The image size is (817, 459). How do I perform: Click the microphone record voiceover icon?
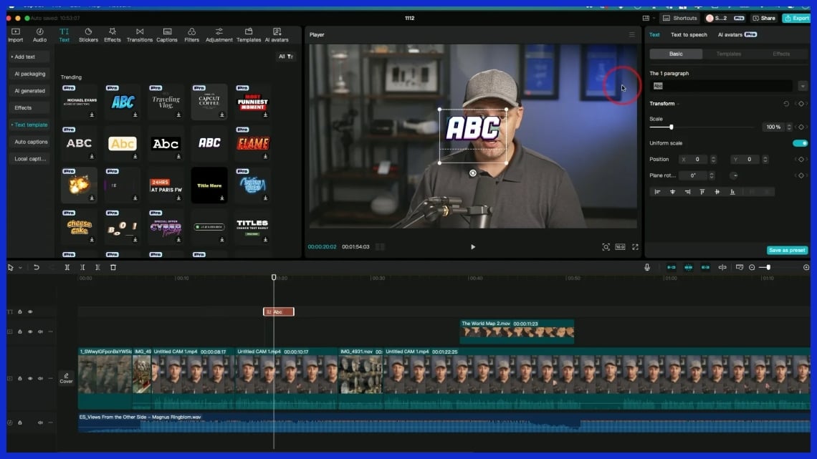pos(647,267)
